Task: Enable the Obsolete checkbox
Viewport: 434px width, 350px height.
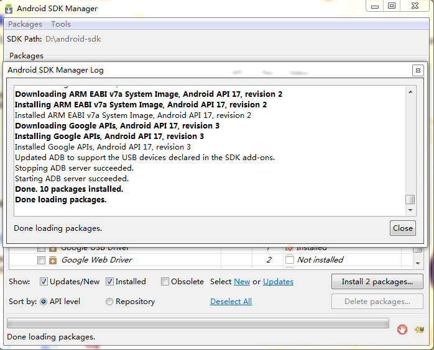Action: (x=165, y=282)
